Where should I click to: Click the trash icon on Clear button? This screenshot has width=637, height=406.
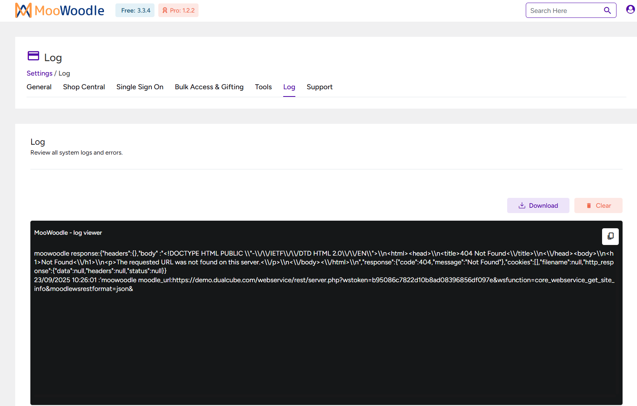[x=589, y=205]
